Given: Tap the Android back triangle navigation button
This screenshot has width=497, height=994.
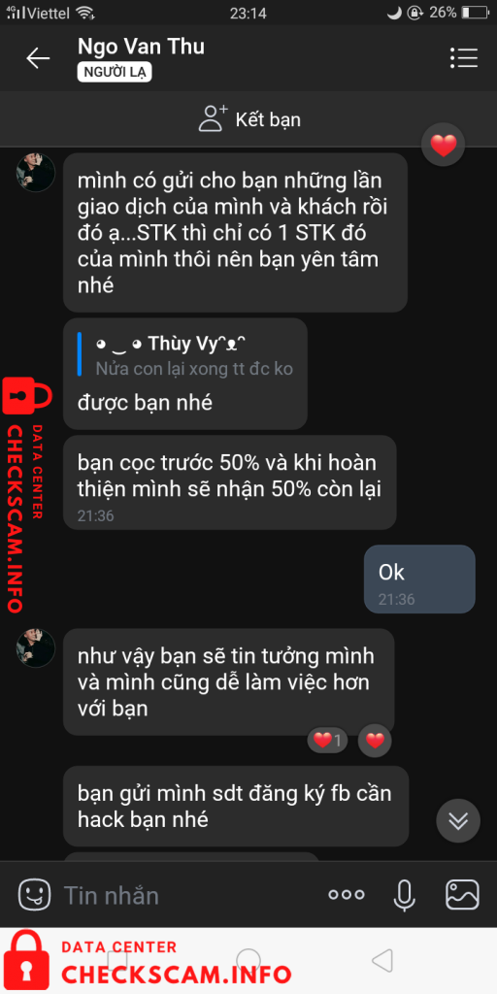Looking at the screenshot, I should coord(382,960).
